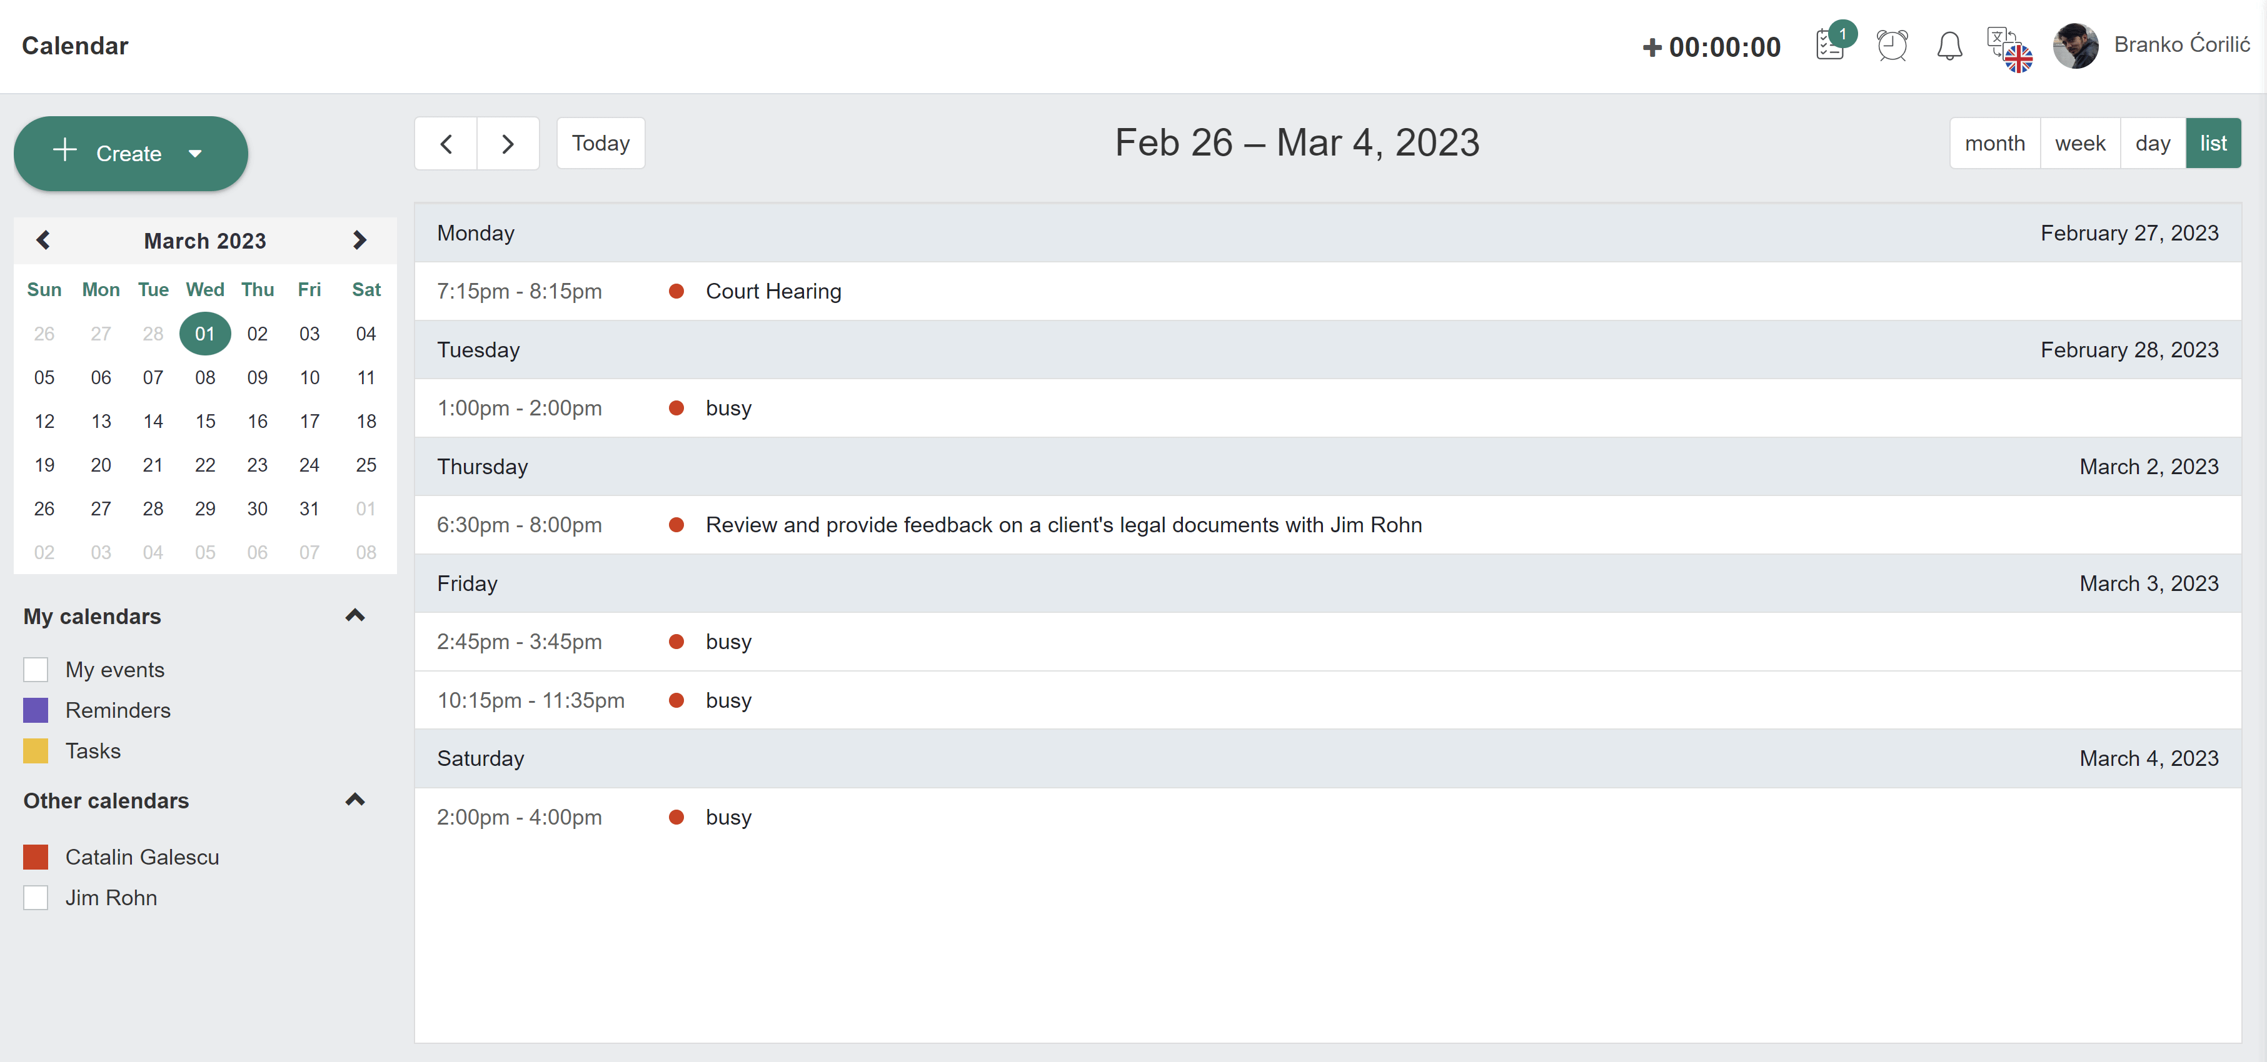Collapse the My calendars section
The image size is (2267, 1062).
tap(354, 615)
